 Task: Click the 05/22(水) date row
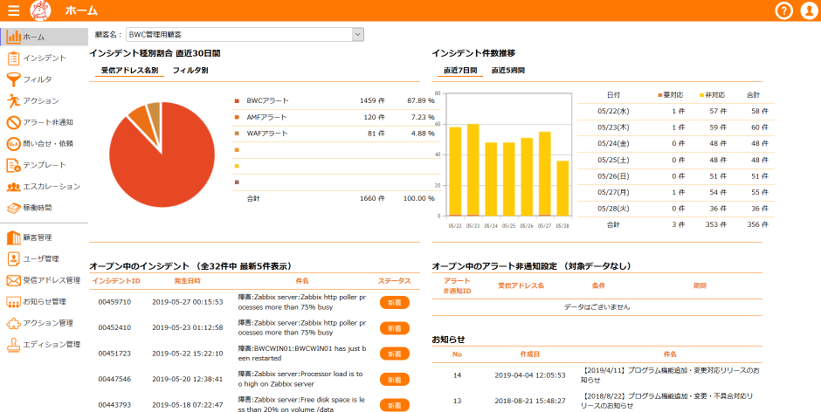[676, 112]
